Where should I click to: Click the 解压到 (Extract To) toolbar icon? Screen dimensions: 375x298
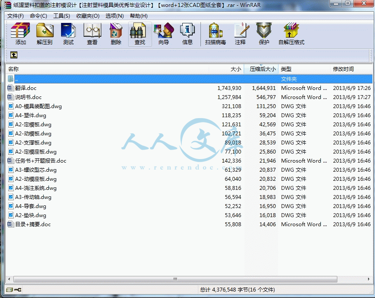[45, 34]
